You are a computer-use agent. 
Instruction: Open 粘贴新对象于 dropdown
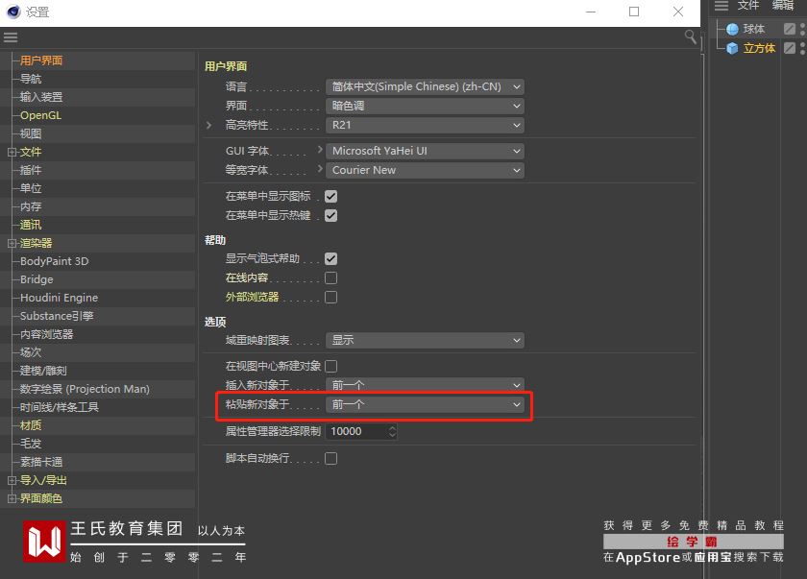tap(425, 404)
